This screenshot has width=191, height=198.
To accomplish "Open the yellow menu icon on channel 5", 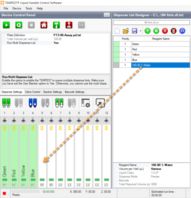I will (x=42, y=128).
